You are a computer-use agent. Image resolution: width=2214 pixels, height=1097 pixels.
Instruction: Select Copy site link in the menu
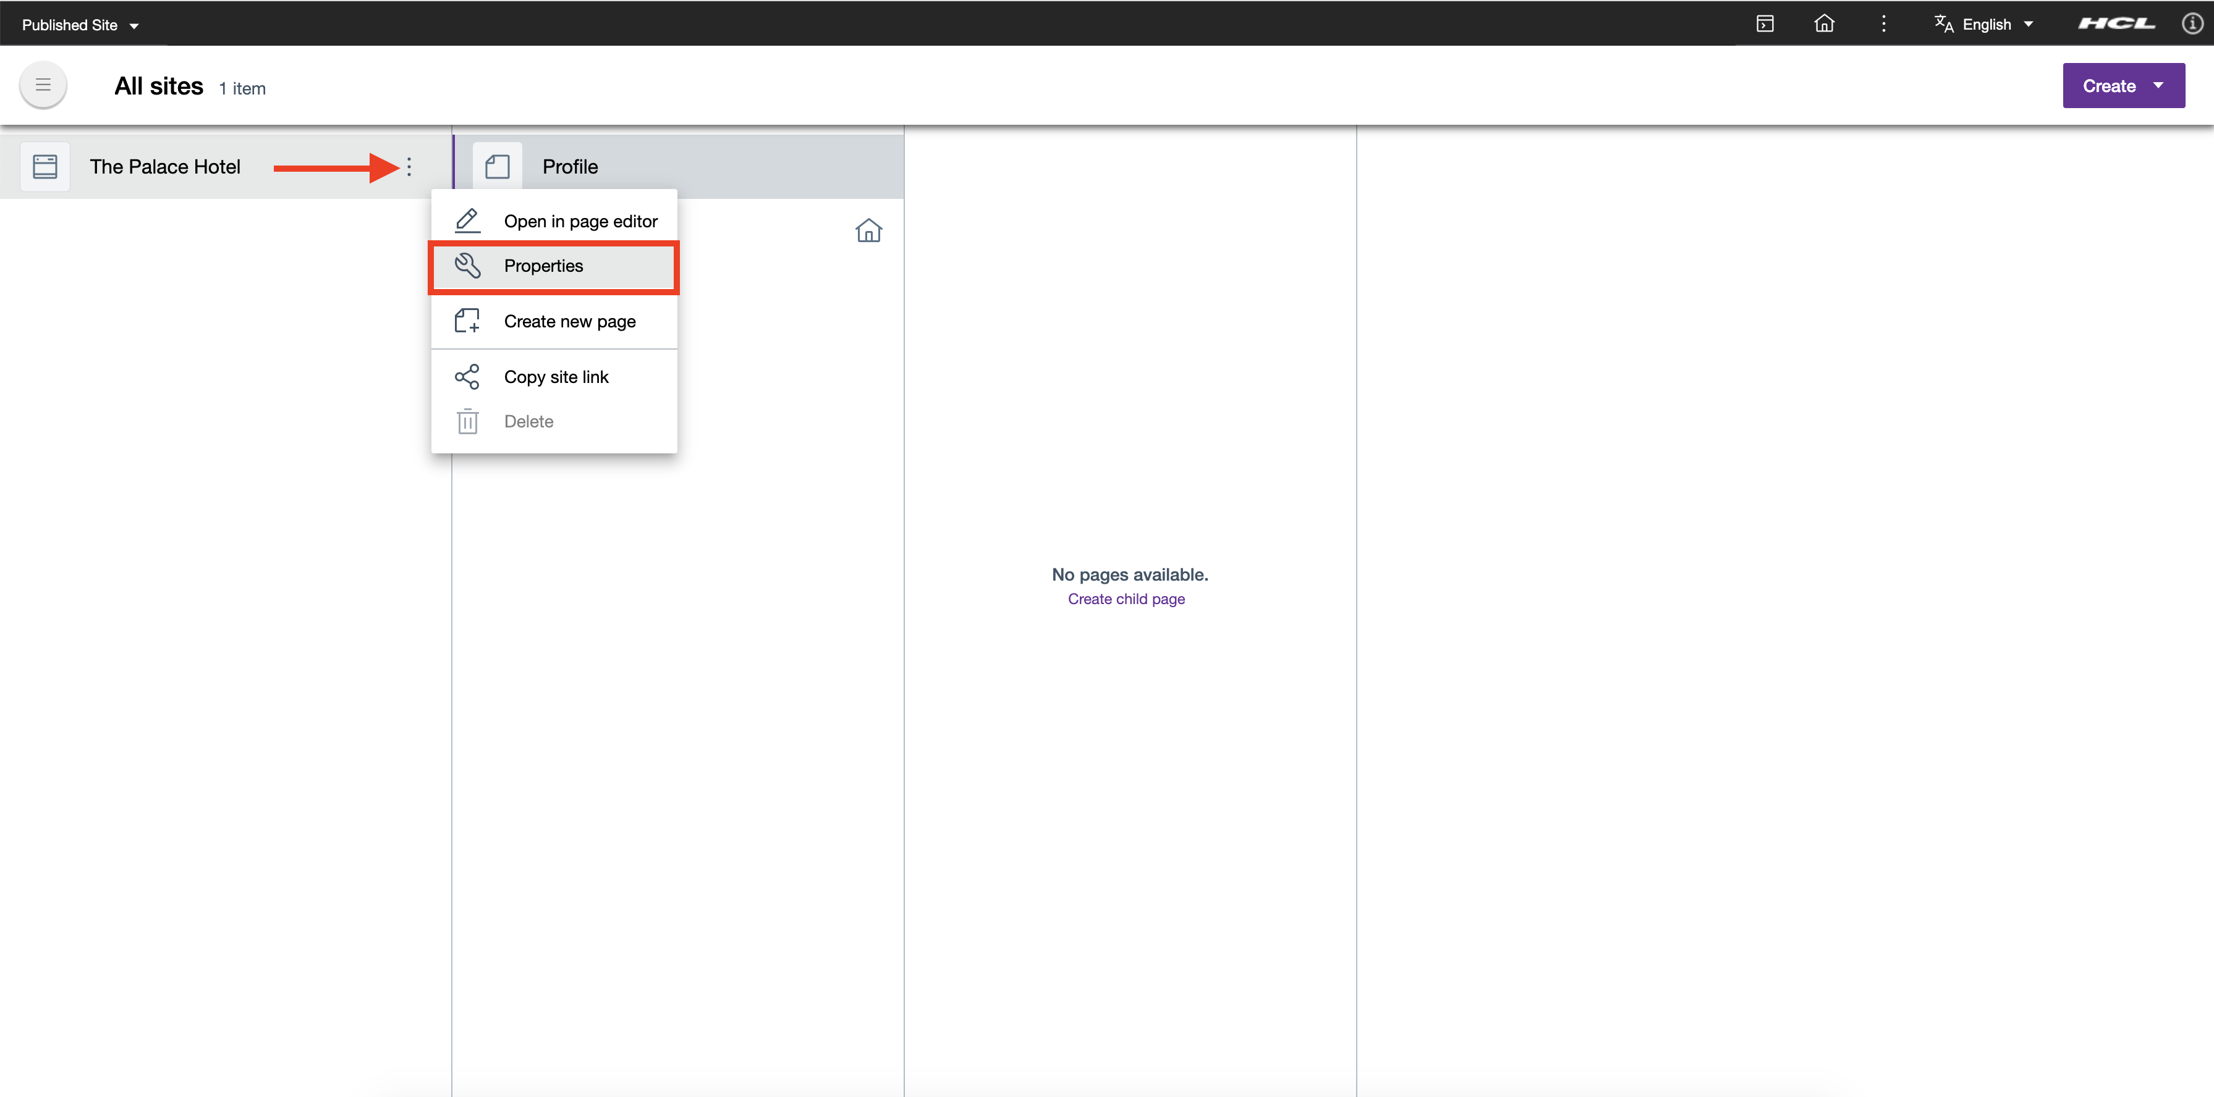[x=556, y=376]
